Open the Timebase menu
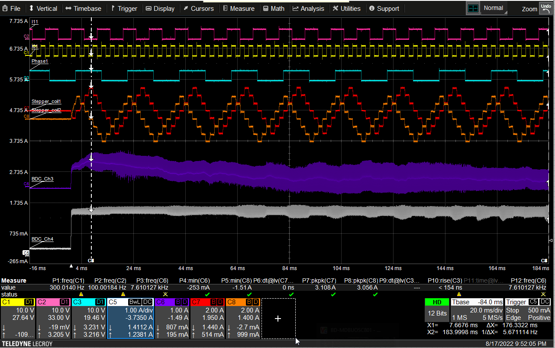This screenshot has height=348, width=555. (84, 8)
